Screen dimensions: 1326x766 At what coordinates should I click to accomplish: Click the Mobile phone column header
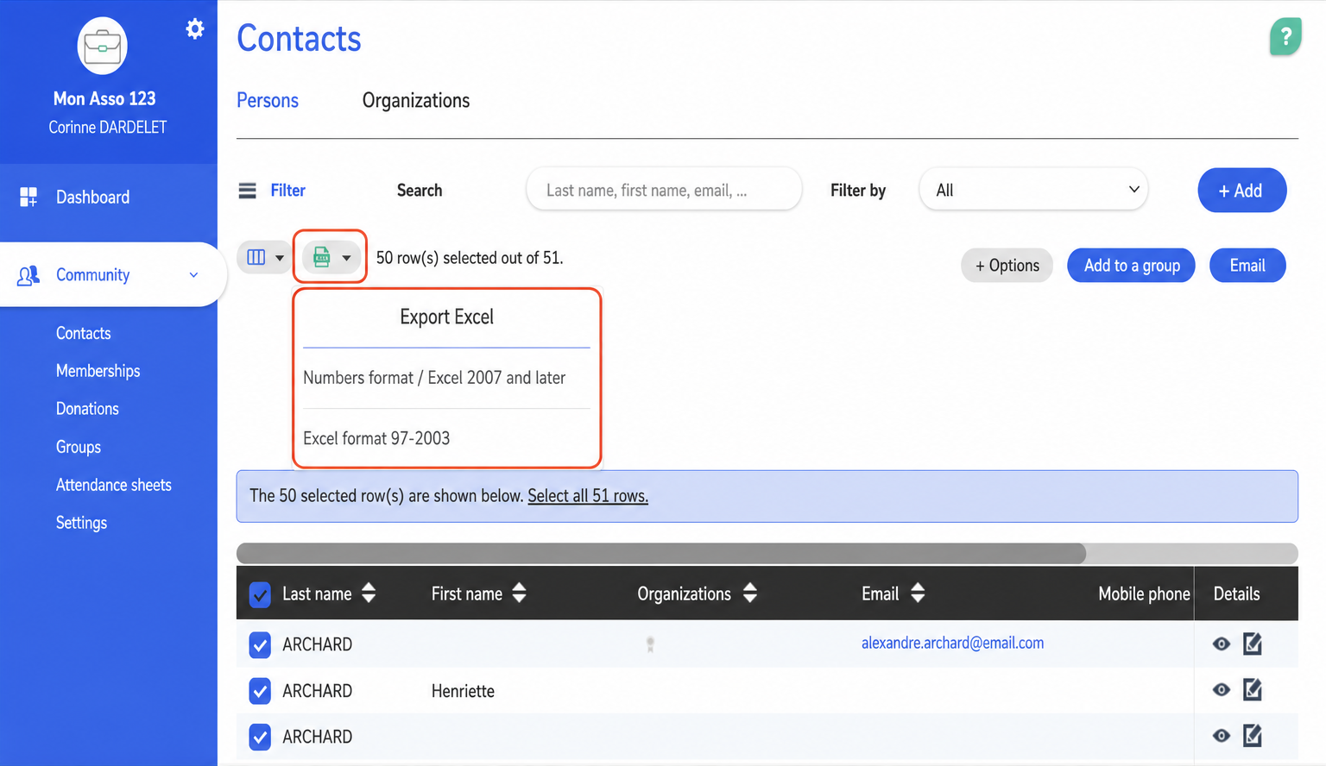coord(1144,593)
